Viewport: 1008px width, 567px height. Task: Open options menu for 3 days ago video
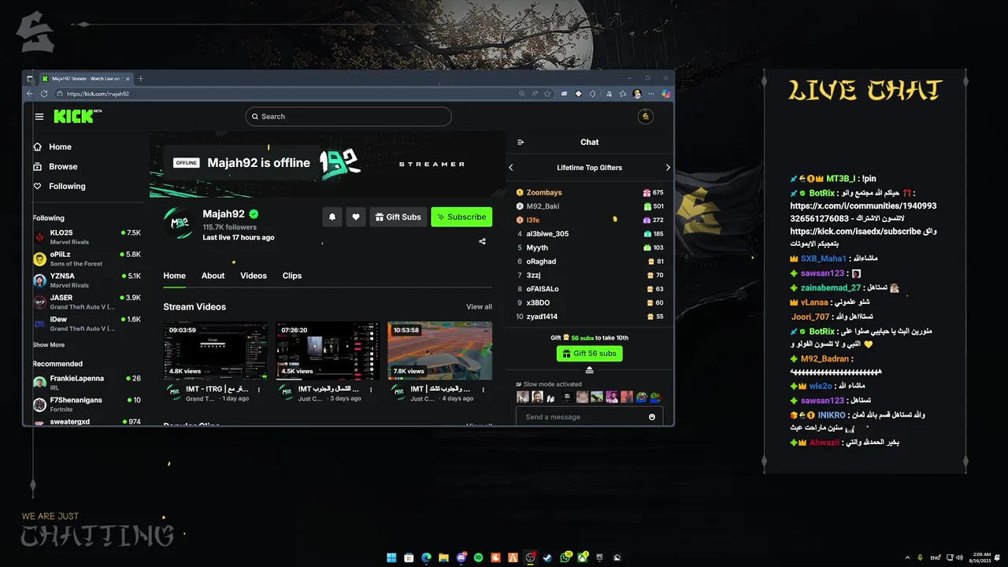pos(372,390)
